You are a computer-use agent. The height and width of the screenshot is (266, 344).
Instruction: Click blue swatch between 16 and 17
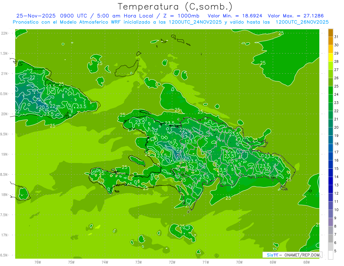tap(331, 156)
